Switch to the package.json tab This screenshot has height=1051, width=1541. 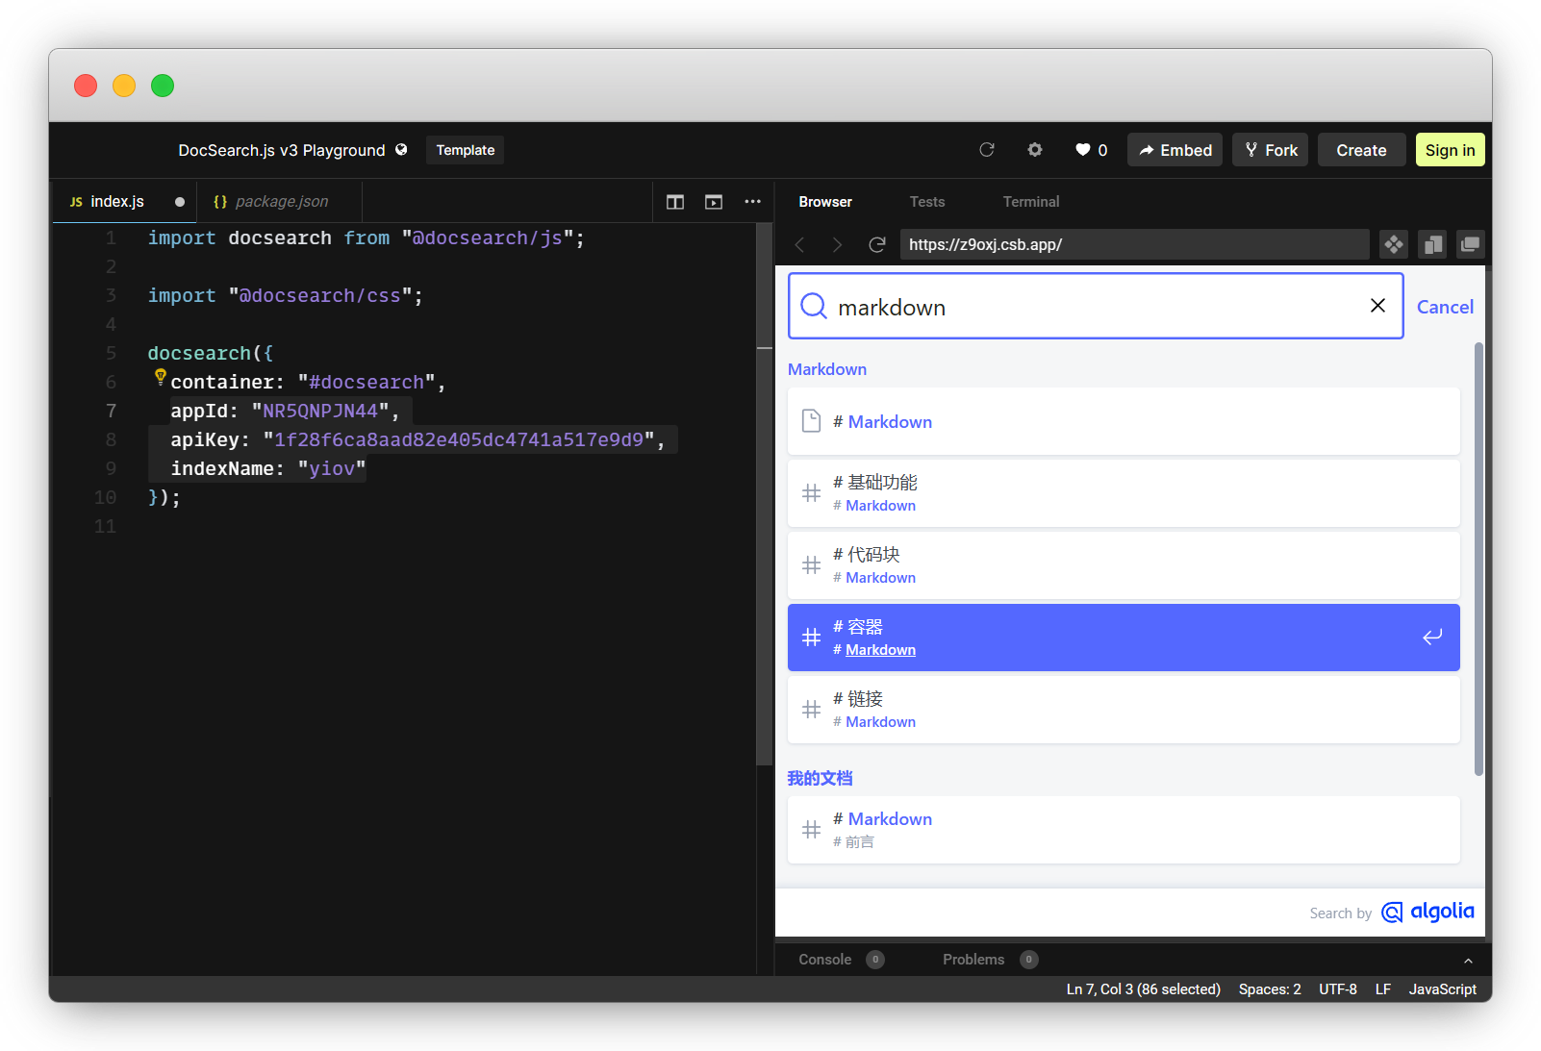coord(280,201)
